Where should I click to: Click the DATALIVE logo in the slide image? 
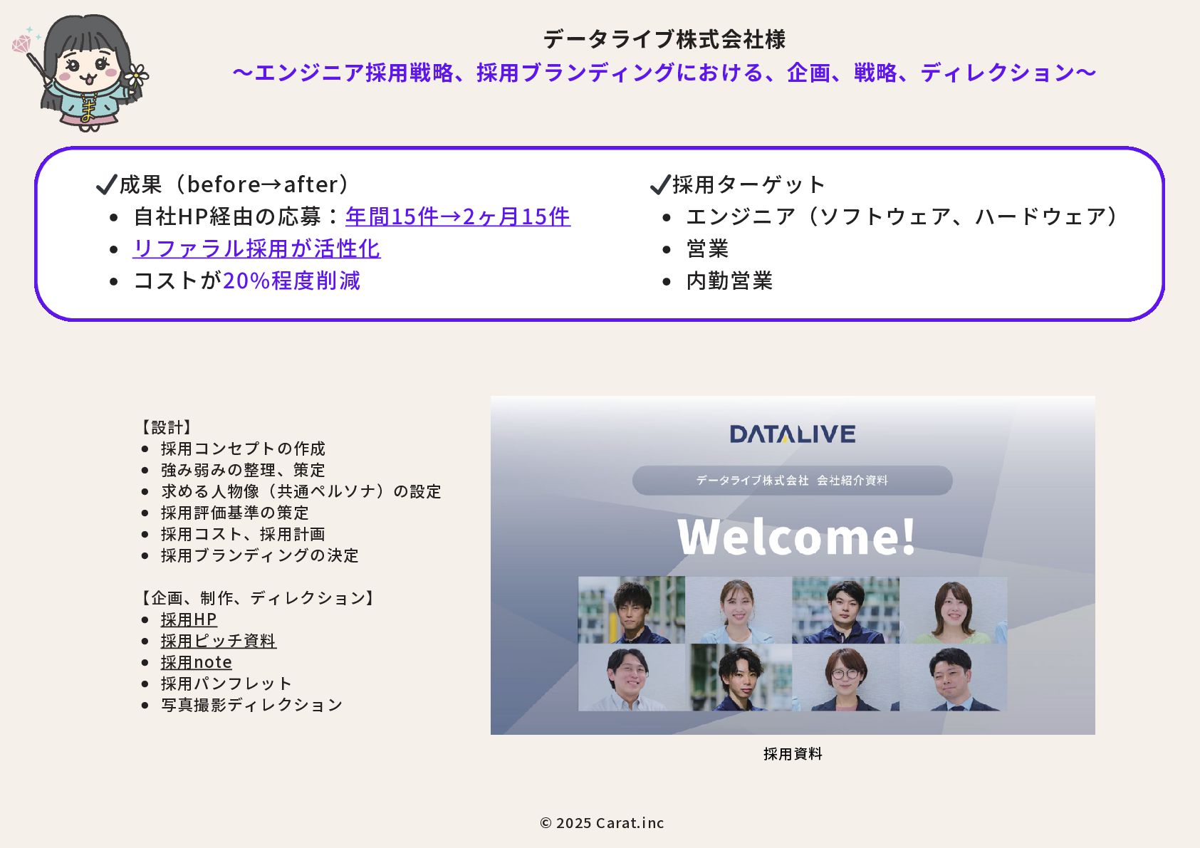[793, 434]
